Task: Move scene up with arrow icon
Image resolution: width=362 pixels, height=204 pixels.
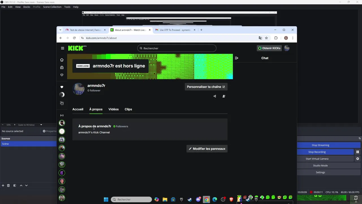Action: point(21,185)
